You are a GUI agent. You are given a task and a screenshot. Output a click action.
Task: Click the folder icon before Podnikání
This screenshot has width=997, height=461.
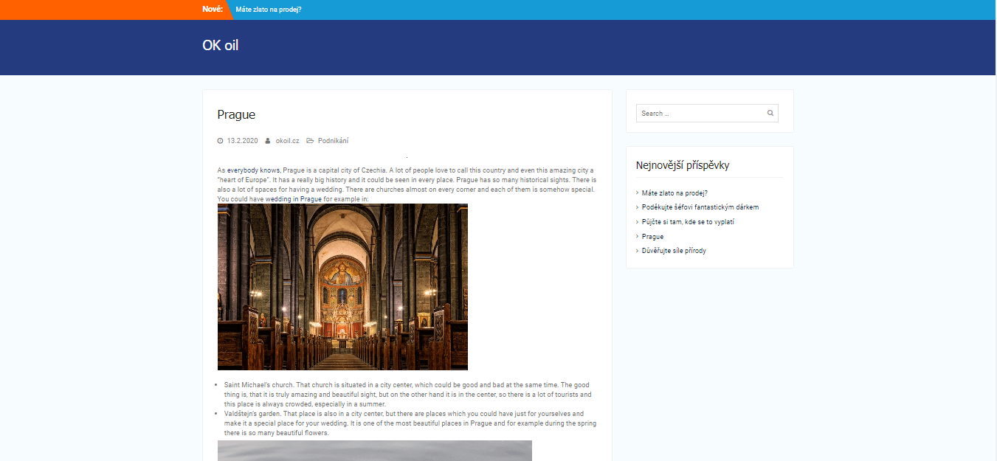pyautogui.click(x=310, y=141)
